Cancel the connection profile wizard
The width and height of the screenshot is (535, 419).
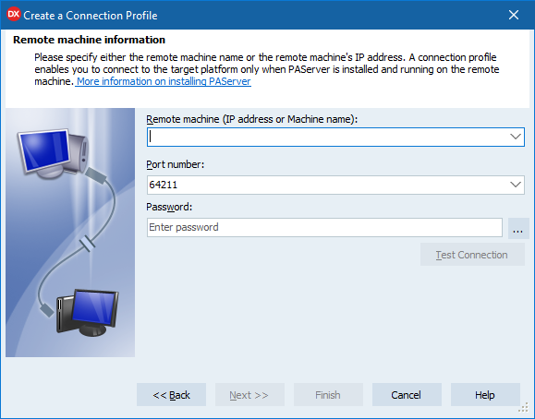[x=407, y=394]
